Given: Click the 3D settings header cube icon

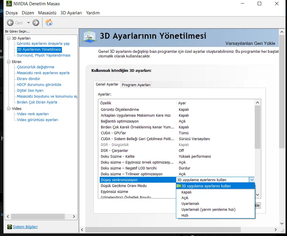Looking at the screenshot, I should [89, 36].
